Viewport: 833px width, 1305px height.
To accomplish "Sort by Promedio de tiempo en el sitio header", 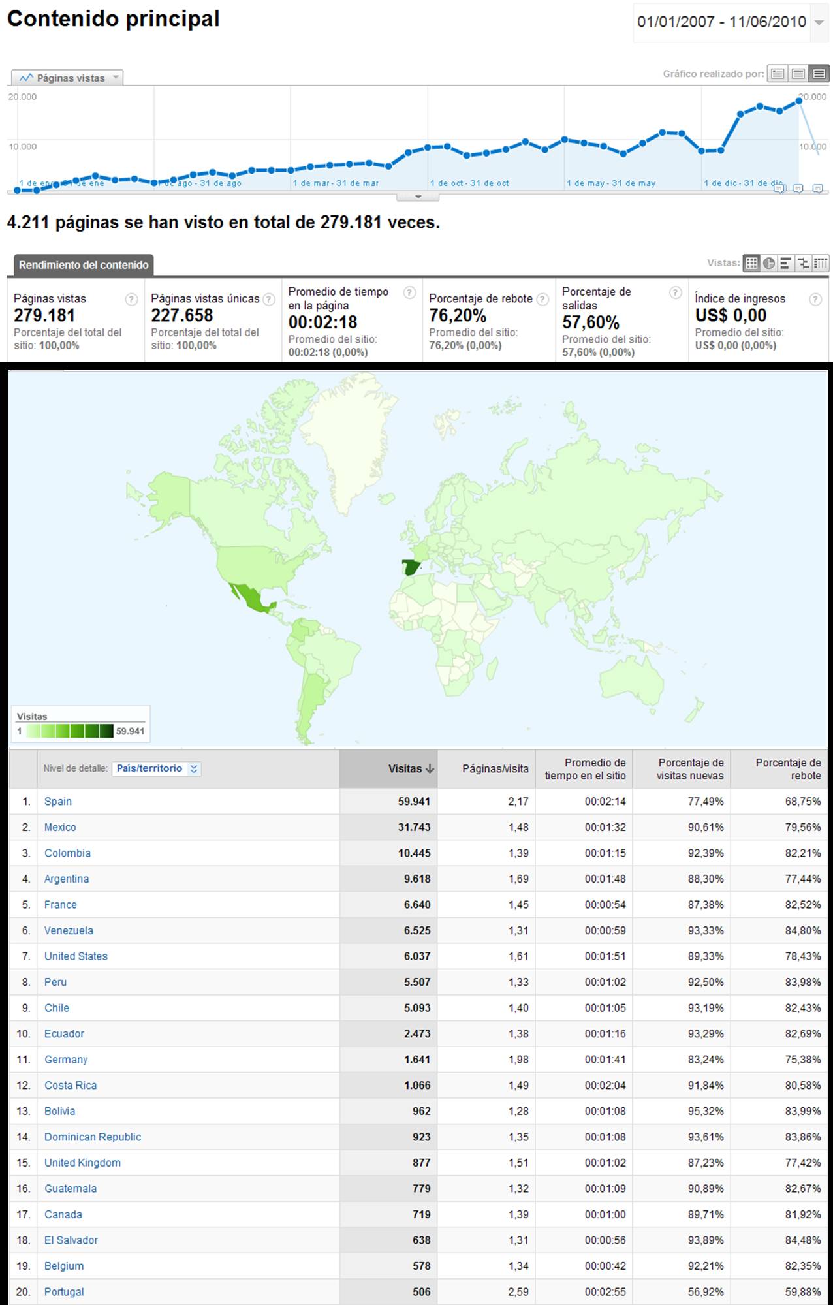I will (584, 768).
